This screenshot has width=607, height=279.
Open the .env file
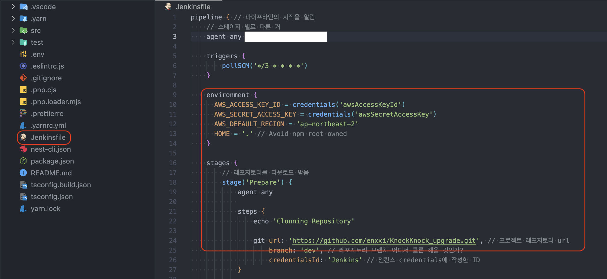pyautogui.click(x=38, y=54)
